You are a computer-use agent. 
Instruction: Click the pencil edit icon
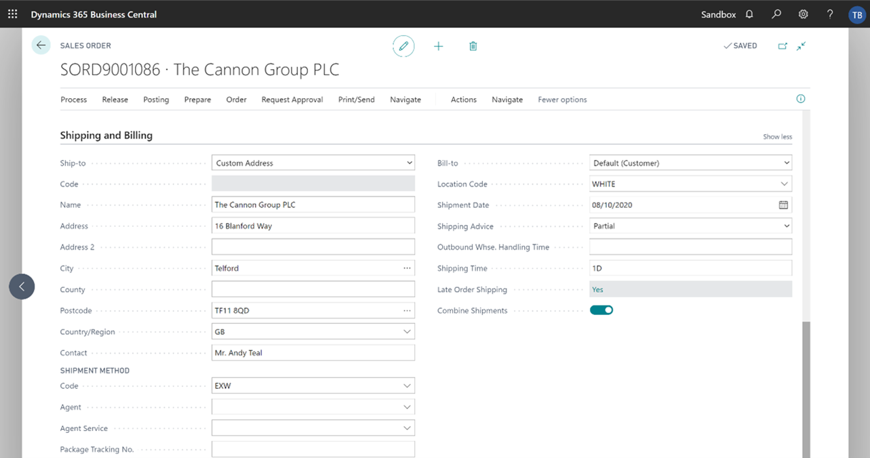pos(403,46)
